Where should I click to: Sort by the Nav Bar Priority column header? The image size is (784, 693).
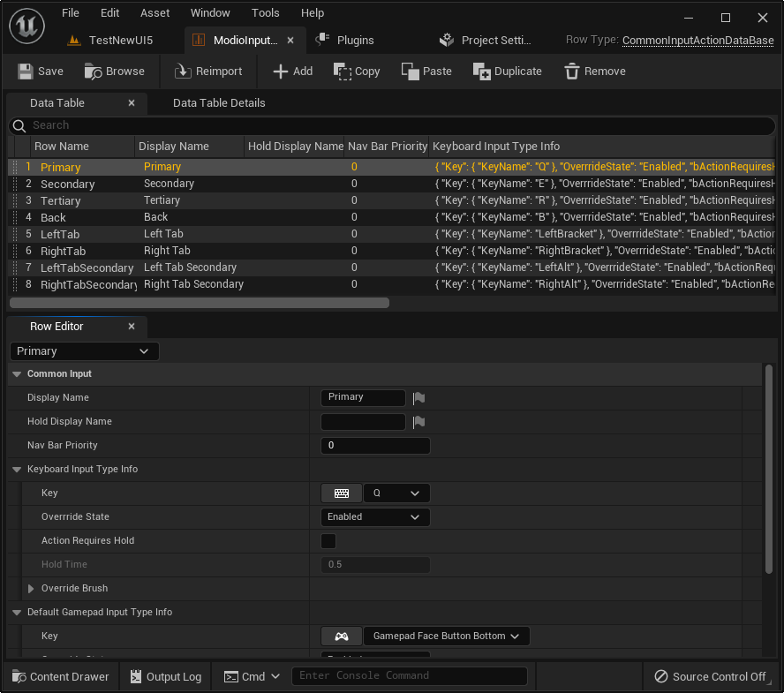(387, 147)
